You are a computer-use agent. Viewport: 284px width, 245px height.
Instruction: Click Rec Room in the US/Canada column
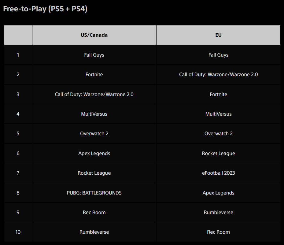click(94, 212)
